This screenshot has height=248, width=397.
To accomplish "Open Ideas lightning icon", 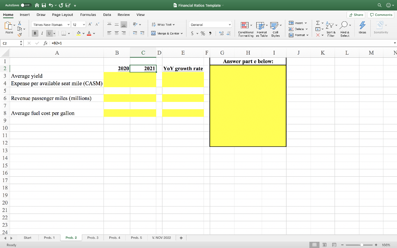I will [x=362, y=28].
